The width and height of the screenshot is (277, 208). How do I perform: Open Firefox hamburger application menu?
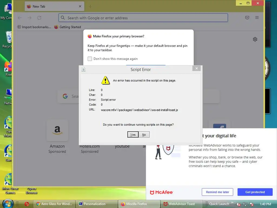point(257,18)
